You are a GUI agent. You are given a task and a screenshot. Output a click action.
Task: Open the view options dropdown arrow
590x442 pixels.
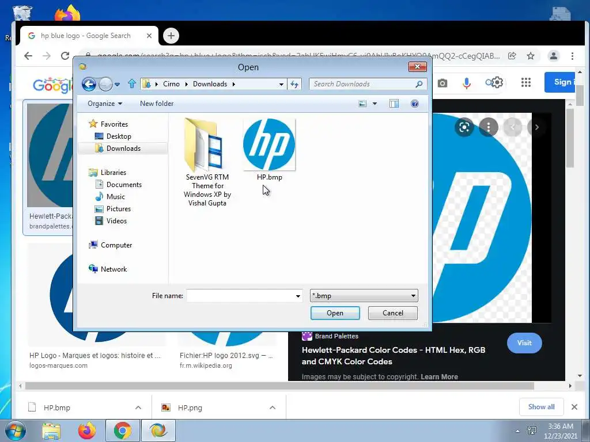(375, 104)
